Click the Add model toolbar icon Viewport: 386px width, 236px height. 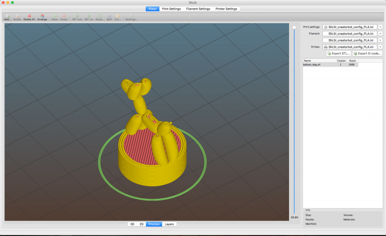(7, 17)
